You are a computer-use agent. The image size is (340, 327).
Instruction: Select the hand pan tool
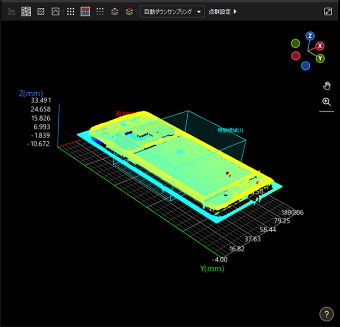327,86
